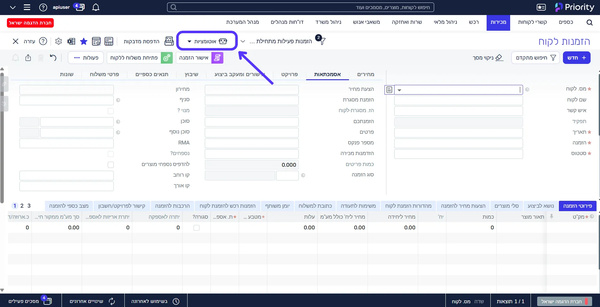600x307 pixels.
Task: Click the green shipment gears icon
Action: tap(167, 58)
